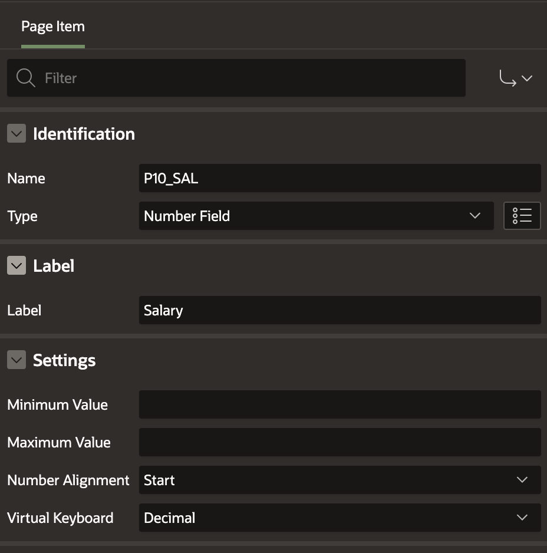This screenshot has width=547, height=553.
Task: Collapse the Label section using its chevron
Action: [17, 266]
